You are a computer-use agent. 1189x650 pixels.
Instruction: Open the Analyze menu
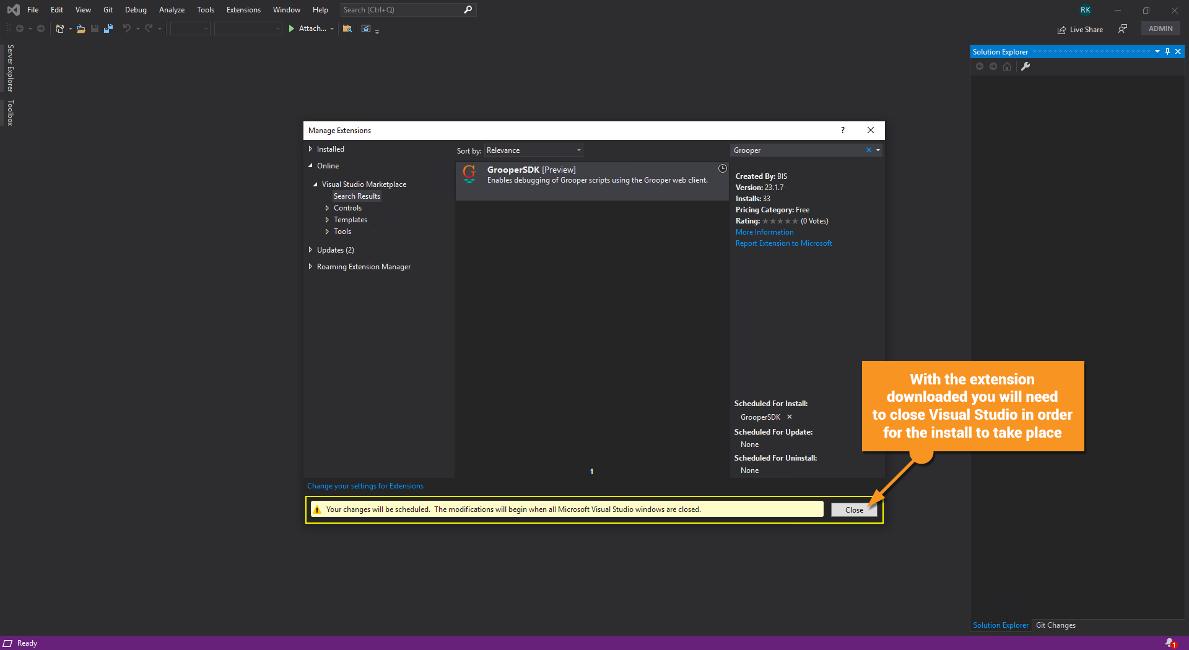click(x=172, y=10)
